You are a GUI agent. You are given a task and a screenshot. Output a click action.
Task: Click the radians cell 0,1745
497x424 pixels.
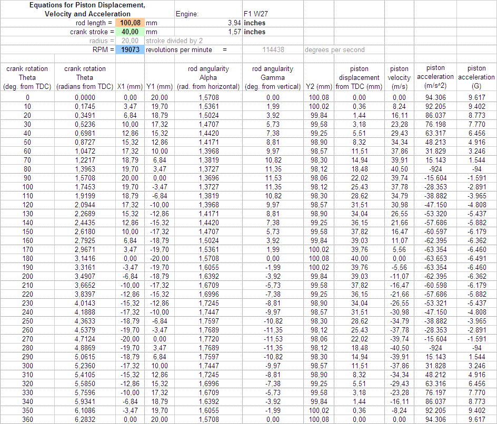point(85,106)
